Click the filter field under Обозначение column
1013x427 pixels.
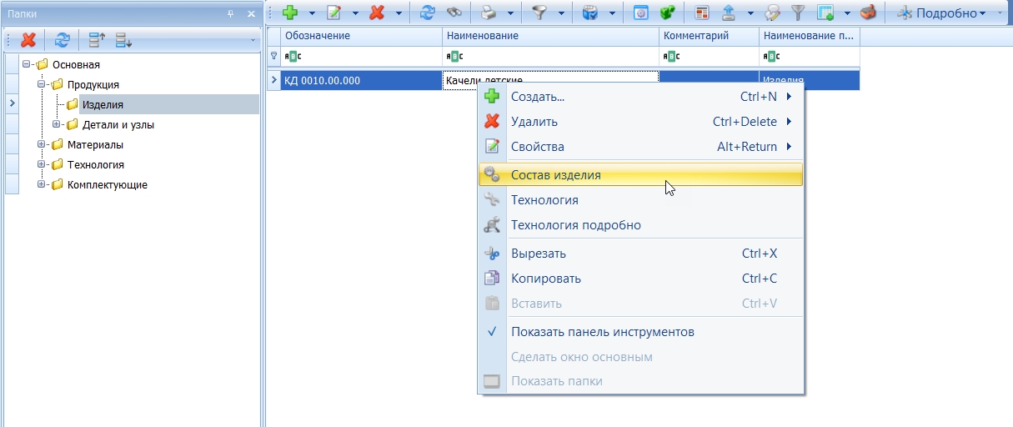(362, 57)
